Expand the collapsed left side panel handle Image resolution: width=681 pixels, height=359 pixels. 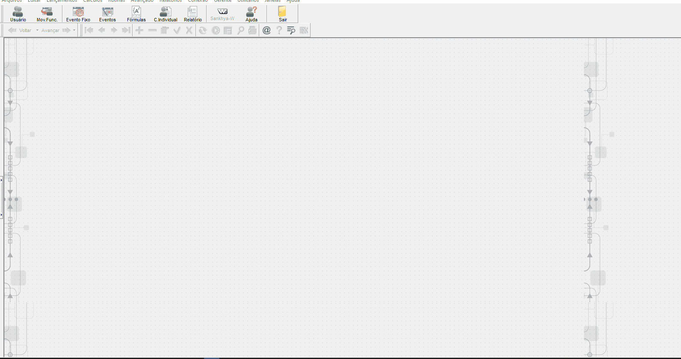tap(1, 197)
